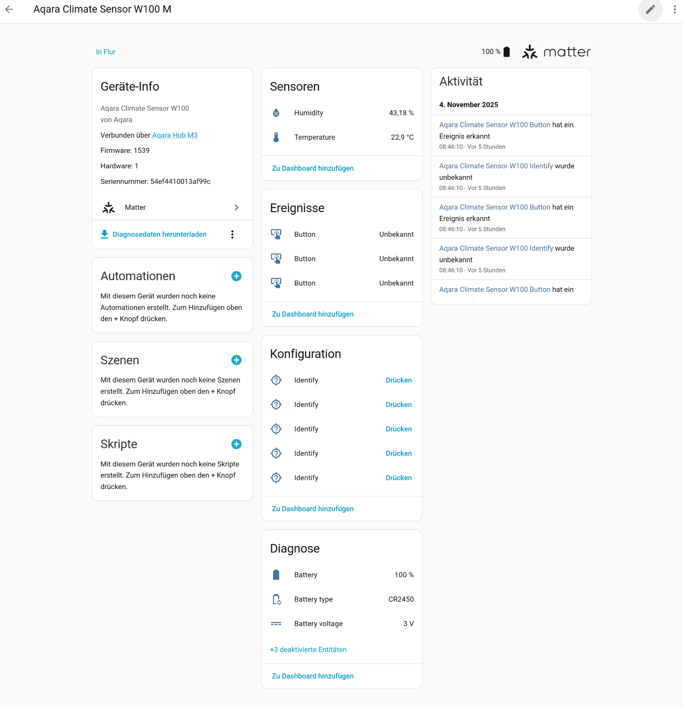The image size is (683, 707).
Task: Open the Battery voltage entity row
Action: click(341, 624)
